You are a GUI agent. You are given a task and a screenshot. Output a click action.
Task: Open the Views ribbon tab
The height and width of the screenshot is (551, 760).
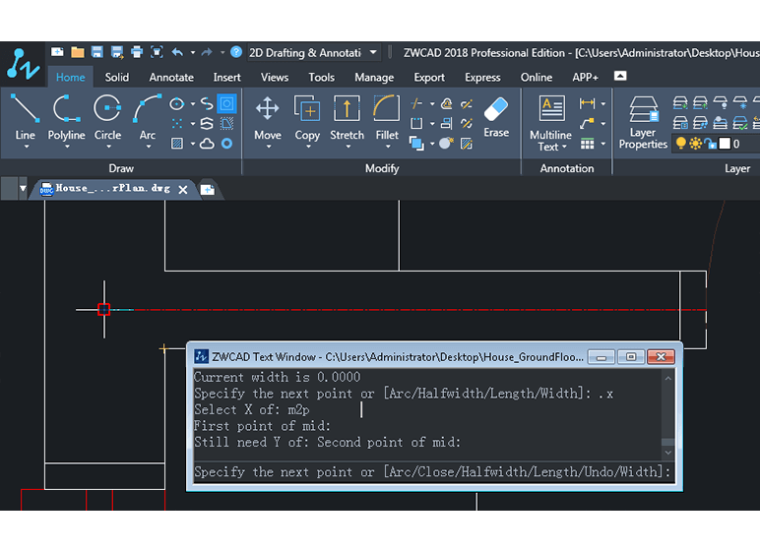pos(275,78)
